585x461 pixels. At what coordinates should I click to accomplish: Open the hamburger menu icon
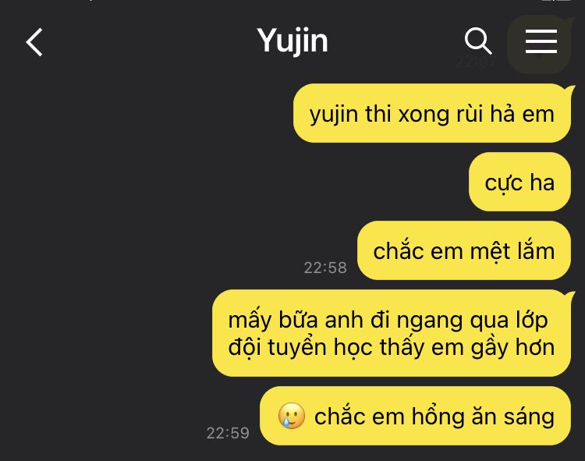click(x=541, y=41)
